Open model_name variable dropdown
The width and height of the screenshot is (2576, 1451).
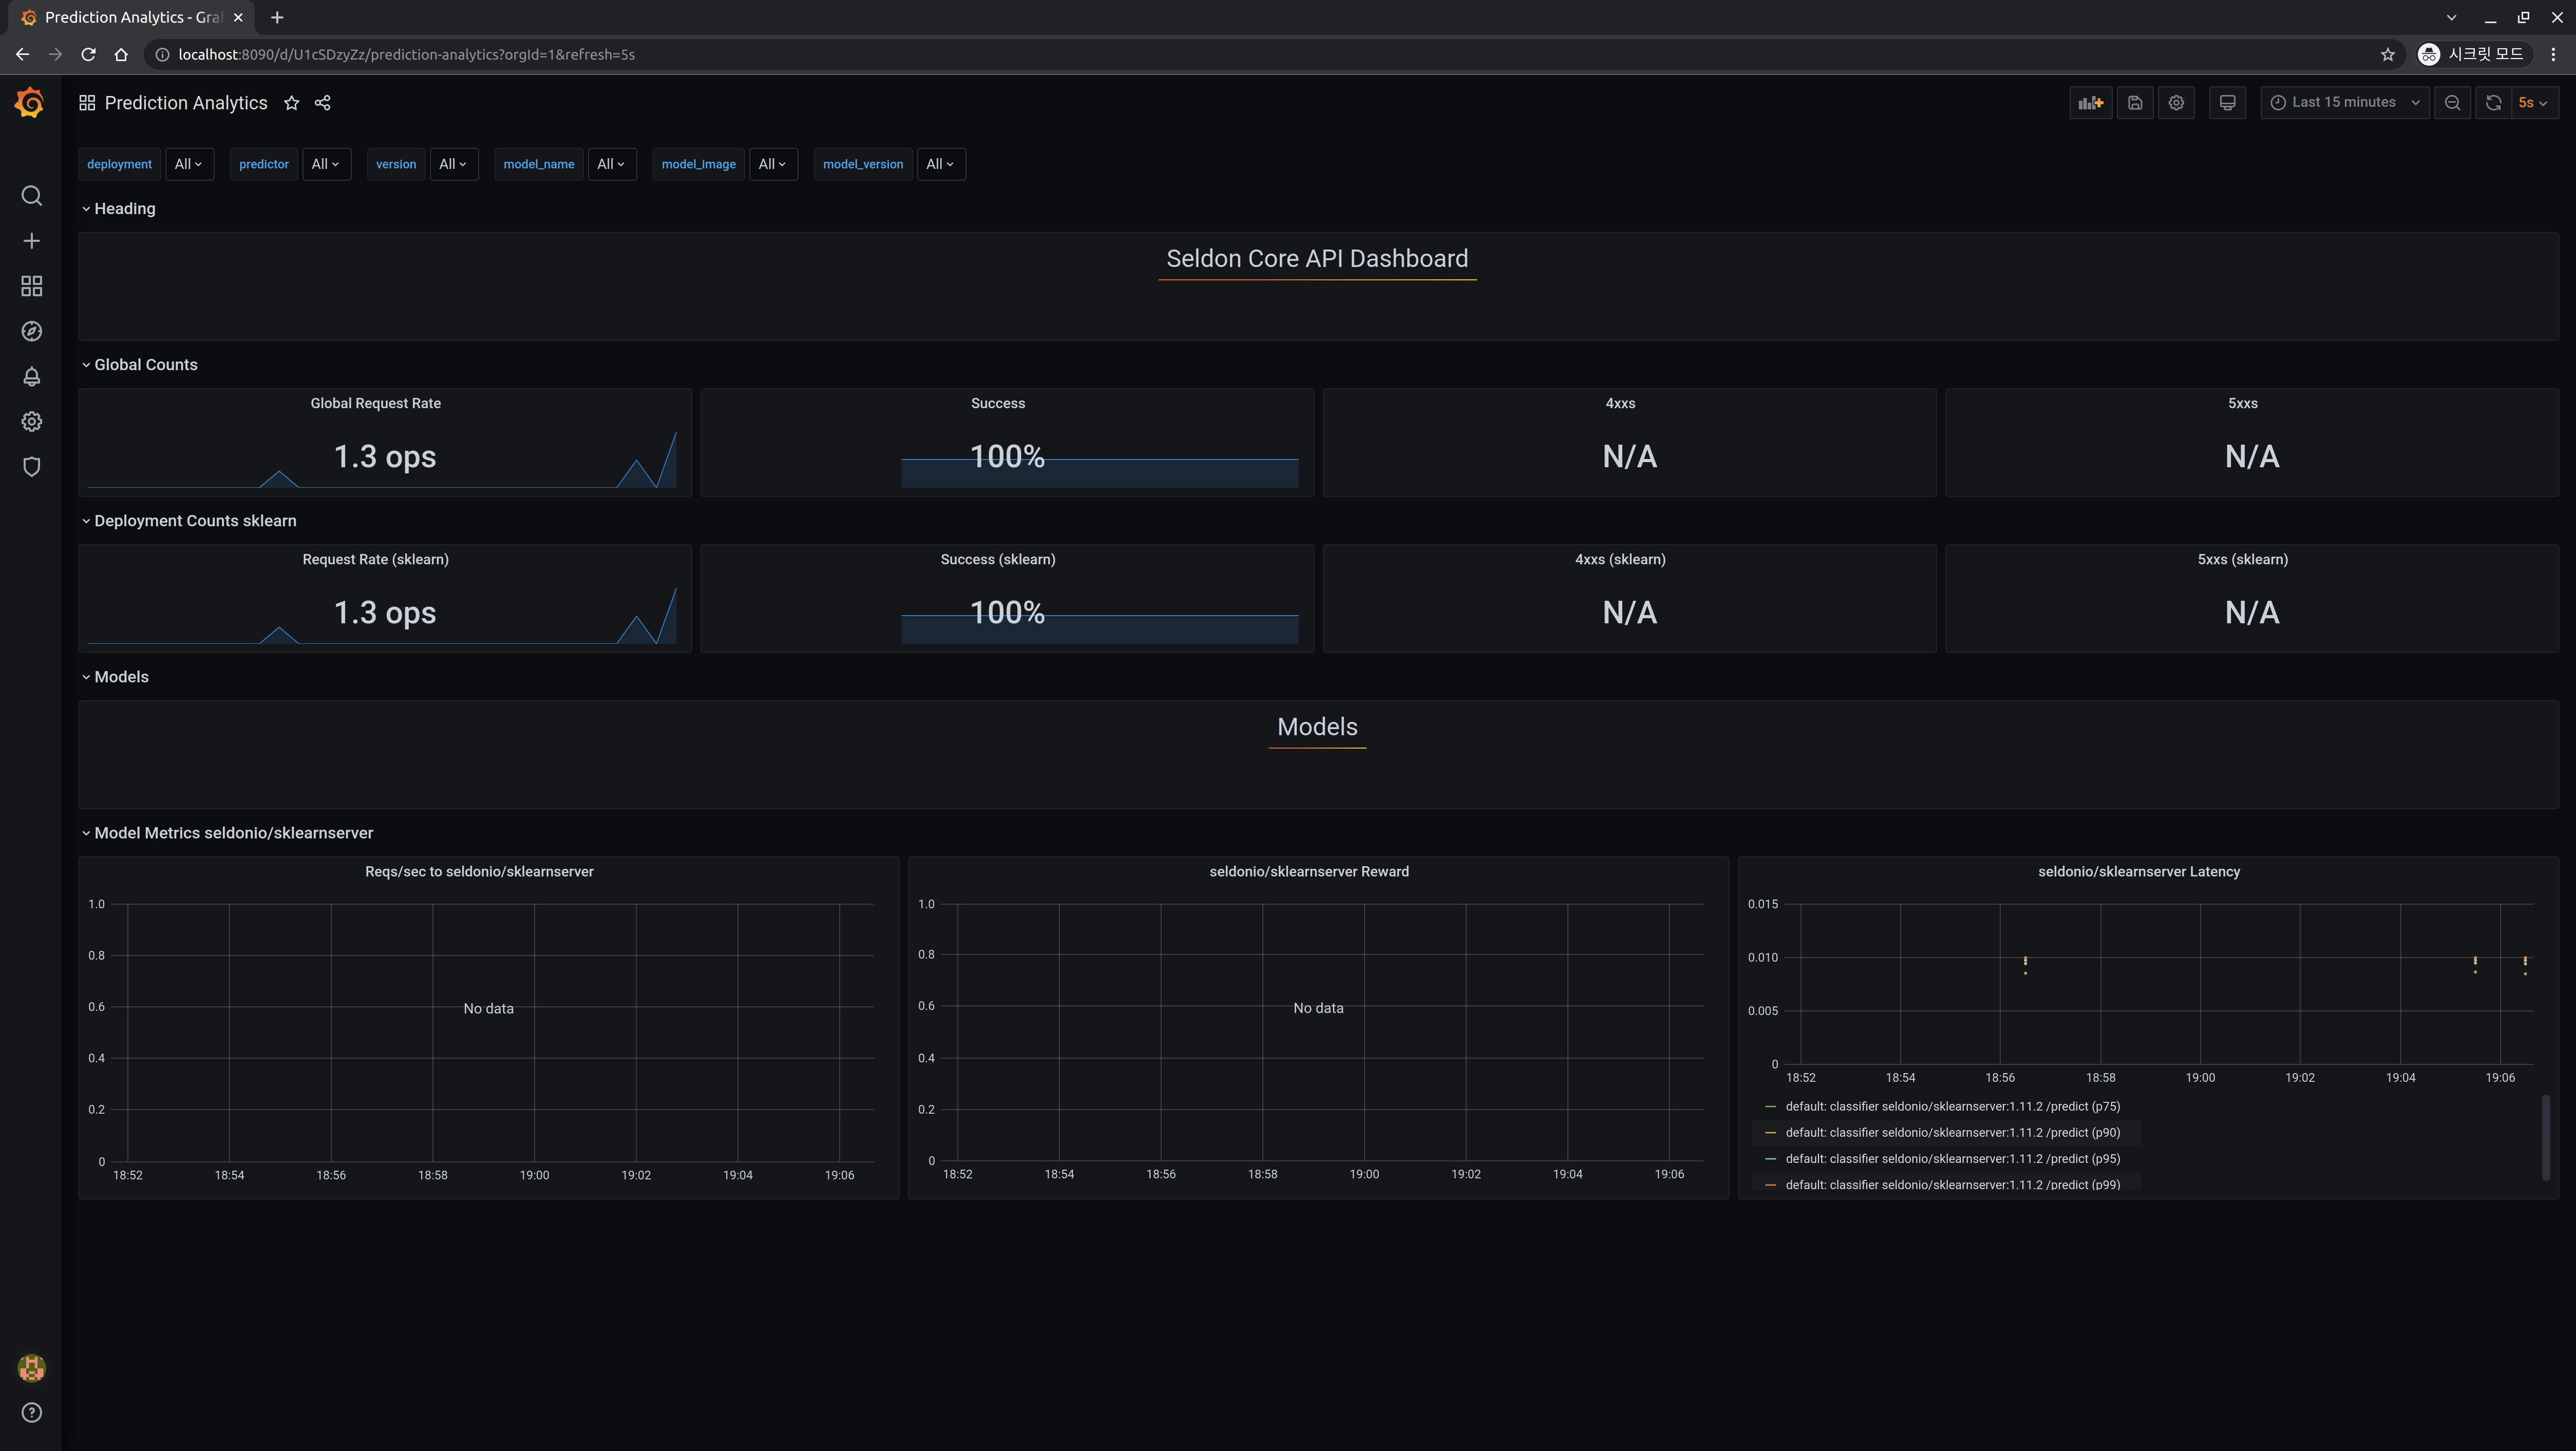point(611,164)
